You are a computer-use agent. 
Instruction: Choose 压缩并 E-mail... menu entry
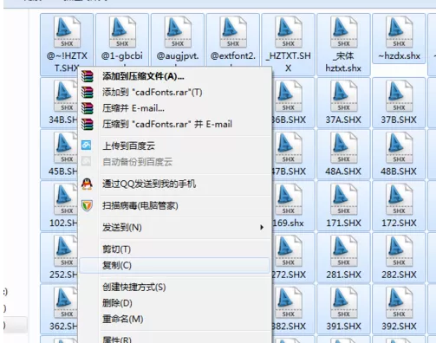tap(175, 108)
